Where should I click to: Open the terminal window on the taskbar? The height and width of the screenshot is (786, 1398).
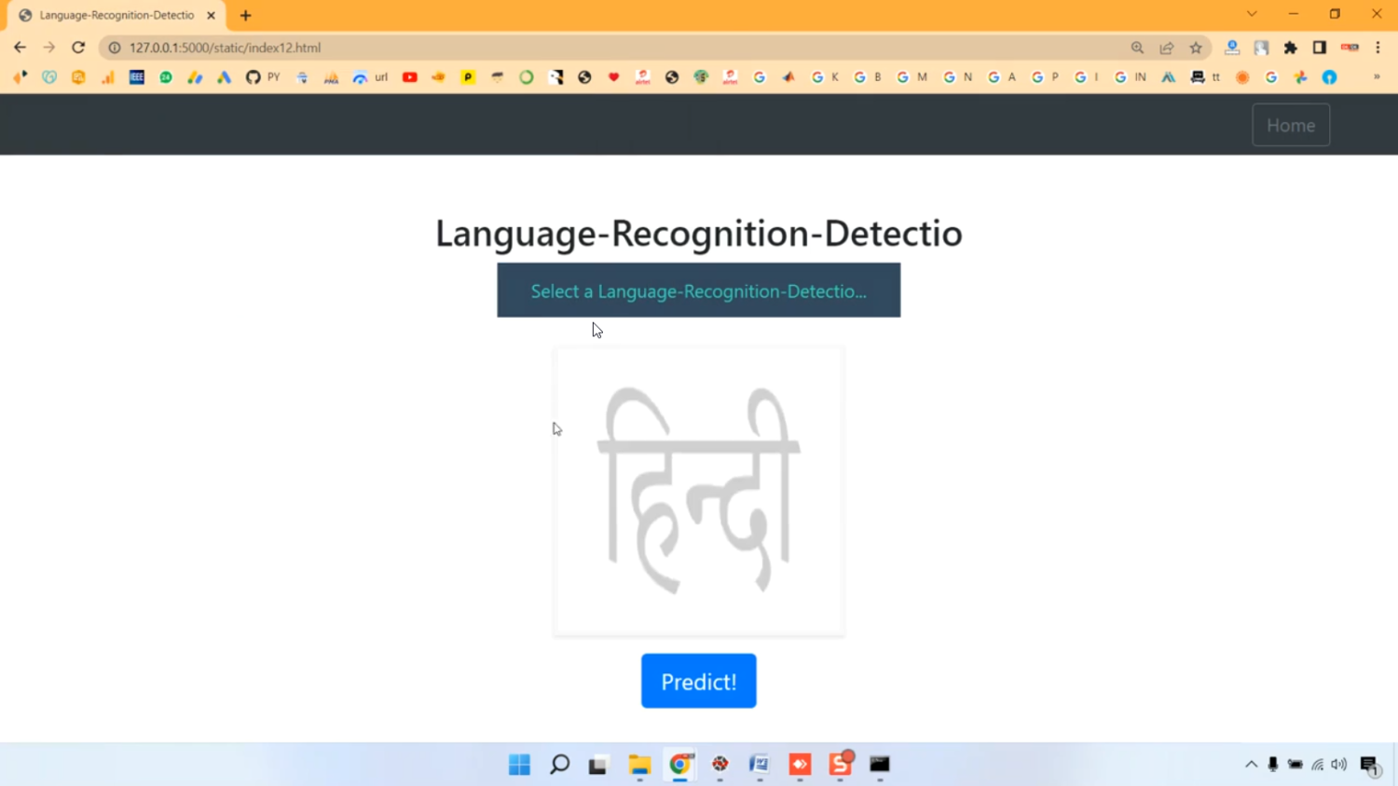point(880,765)
